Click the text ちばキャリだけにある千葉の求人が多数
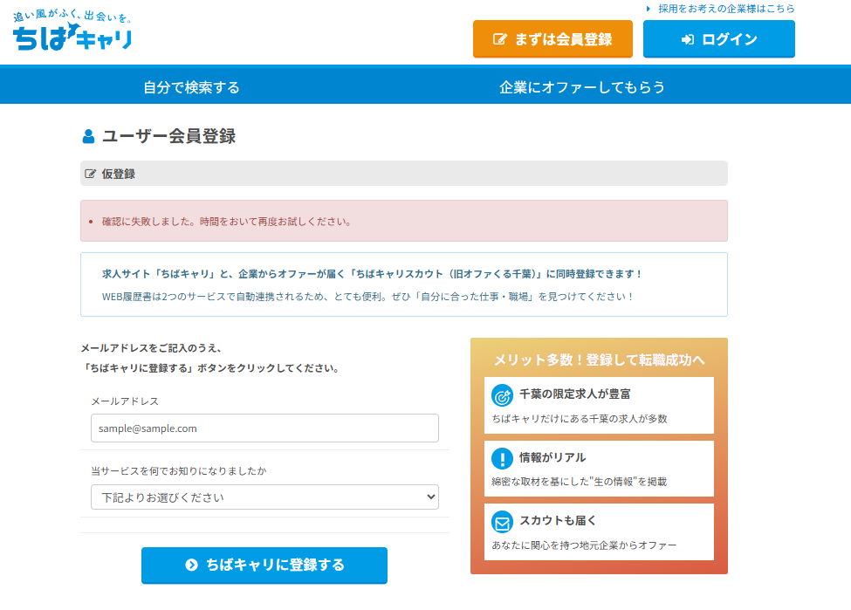The image size is (851, 610). coord(579,418)
